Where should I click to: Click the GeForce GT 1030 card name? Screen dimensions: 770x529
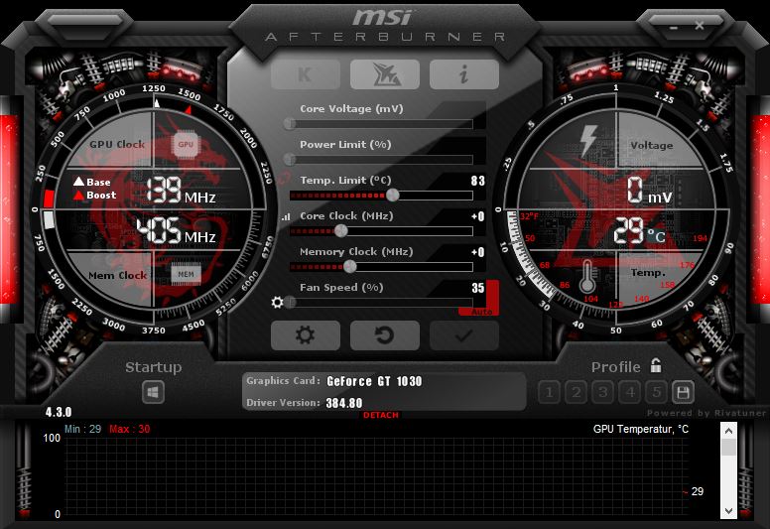(x=374, y=381)
